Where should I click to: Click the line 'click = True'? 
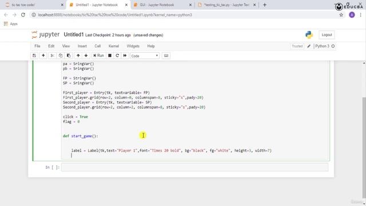[75, 117]
